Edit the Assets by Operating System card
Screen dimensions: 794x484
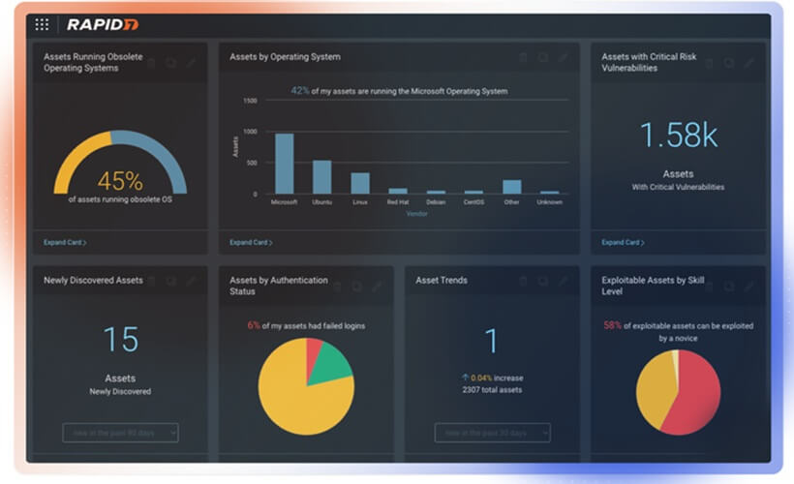pyautogui.click(x=564, y=58)
